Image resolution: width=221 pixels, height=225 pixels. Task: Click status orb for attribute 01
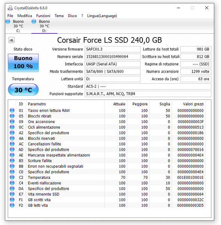click(x=12, y=111)
